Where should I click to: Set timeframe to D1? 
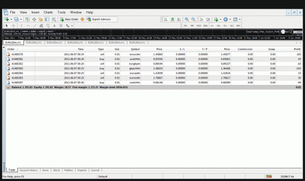(225, 26)
